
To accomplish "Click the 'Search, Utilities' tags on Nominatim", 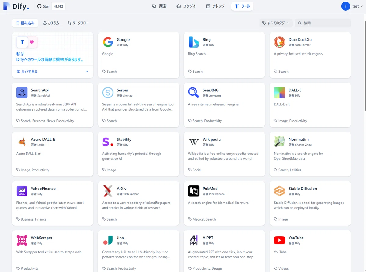I will [x=289, y=170].
